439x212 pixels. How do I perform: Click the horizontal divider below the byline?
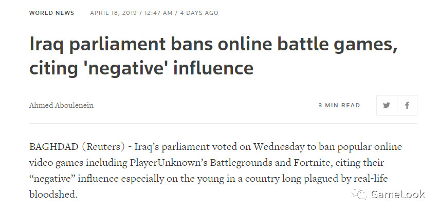pyautogui.click(x=223, y=123)
